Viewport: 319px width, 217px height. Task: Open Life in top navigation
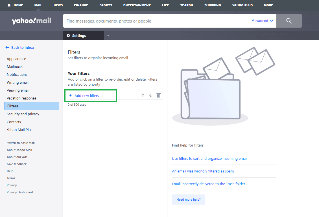165,5
